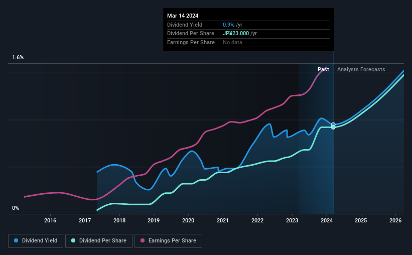Image resolution: width=412 pixels, height=255 pixels.
Task: Click the Earnings Per Share tooltip row label
Action: coord(191,42)
